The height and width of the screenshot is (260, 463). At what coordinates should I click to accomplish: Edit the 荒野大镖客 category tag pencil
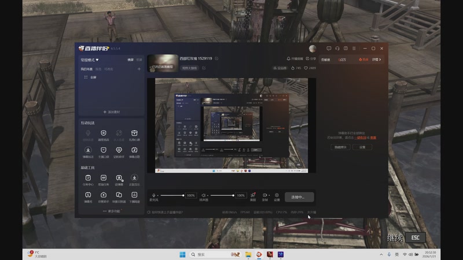tap(204, 68)
